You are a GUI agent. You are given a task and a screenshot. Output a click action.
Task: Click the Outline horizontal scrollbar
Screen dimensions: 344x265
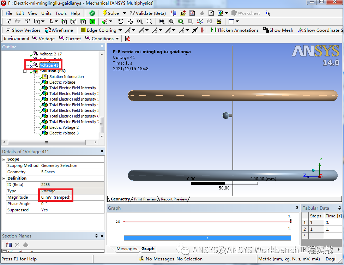47,142
